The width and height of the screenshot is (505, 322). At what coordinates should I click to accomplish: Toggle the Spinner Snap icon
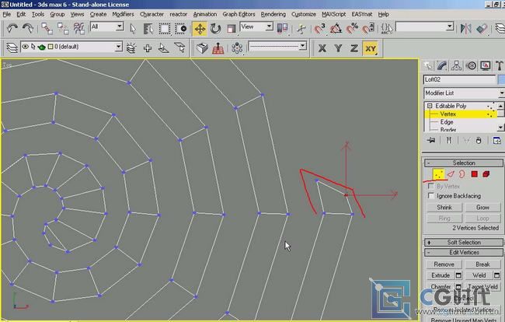[x=367, y=29]
